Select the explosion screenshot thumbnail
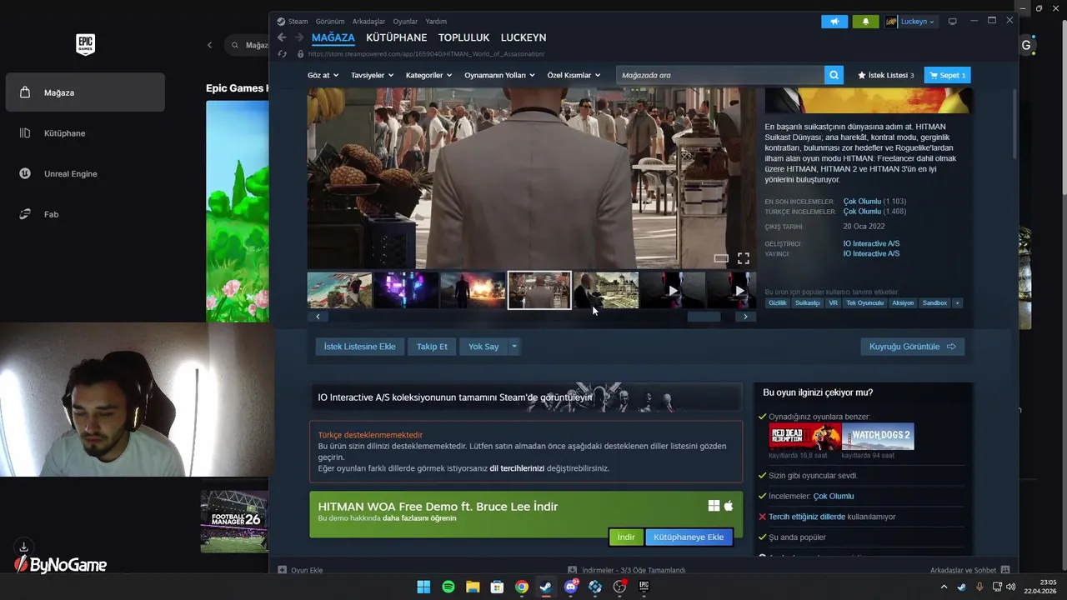Viewport: 1067px width, 600px height. click(473, 291)
